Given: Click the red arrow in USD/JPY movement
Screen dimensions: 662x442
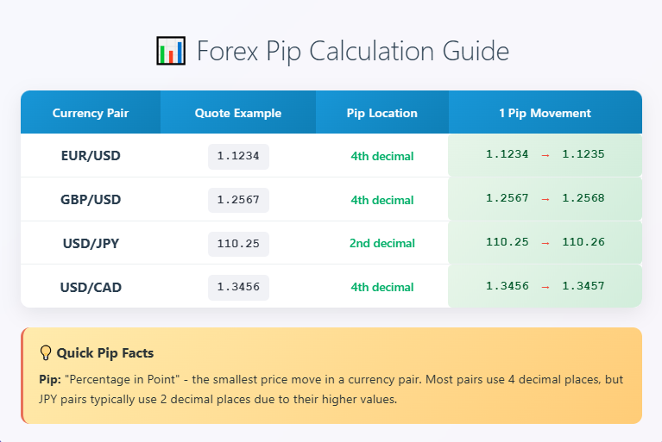Looking at the screenshot, I should click(x=545, y=243).
